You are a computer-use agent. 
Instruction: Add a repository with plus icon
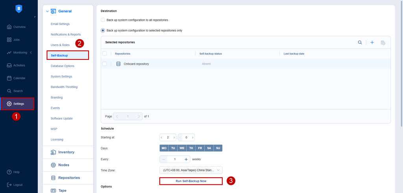[372, 43]
